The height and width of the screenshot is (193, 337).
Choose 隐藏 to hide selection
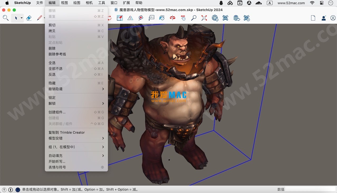click(x=76, y=83)
